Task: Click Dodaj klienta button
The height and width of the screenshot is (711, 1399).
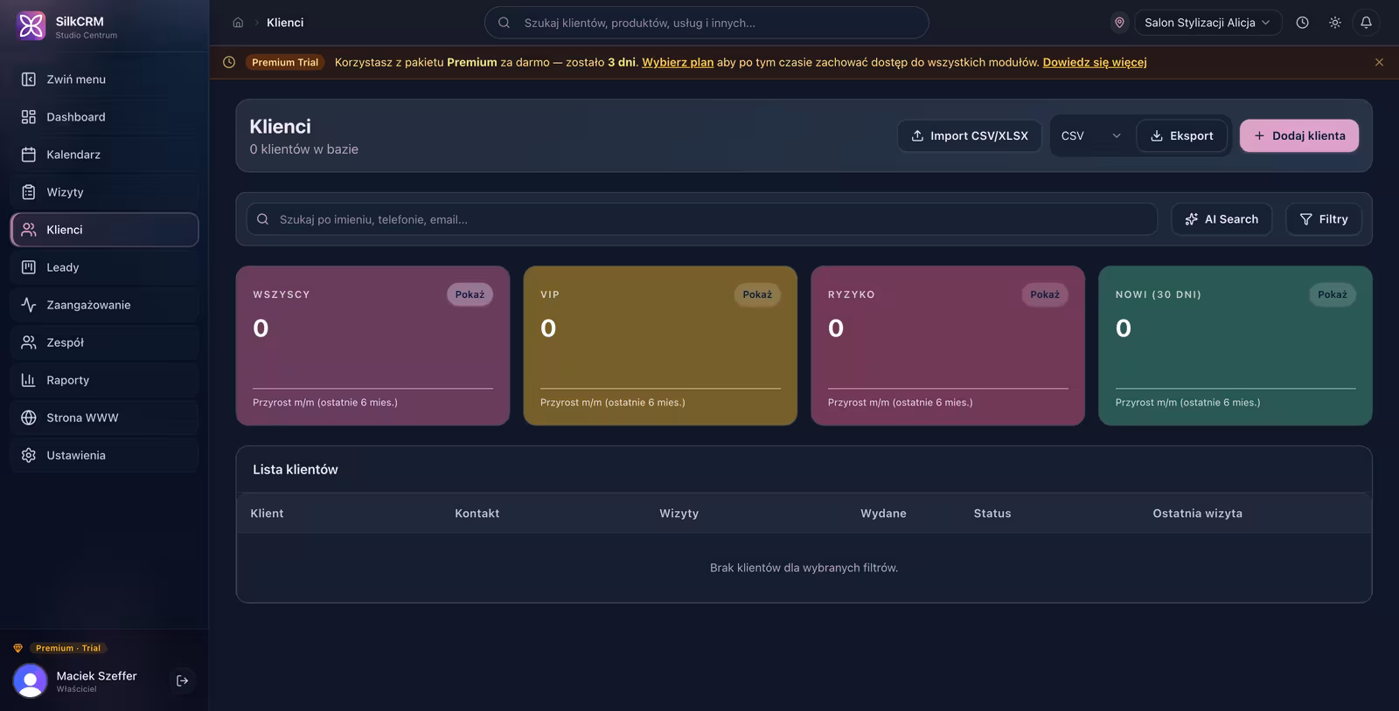Action: coord(1299,135)
